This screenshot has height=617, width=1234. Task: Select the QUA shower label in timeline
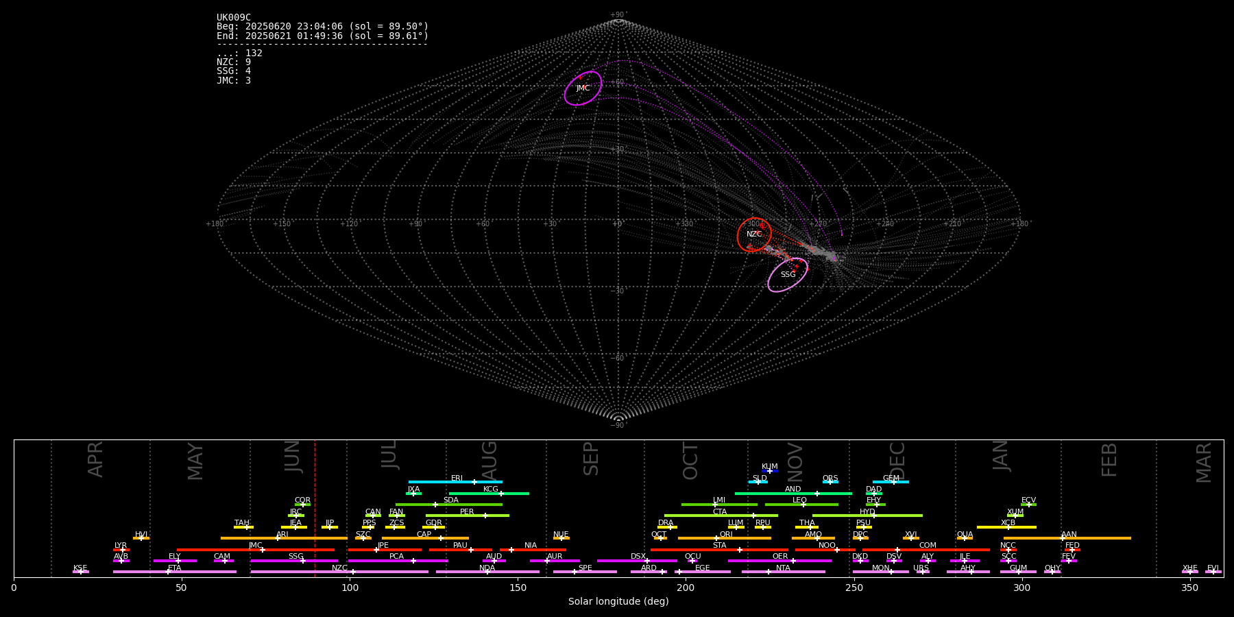tap(965, 535)
